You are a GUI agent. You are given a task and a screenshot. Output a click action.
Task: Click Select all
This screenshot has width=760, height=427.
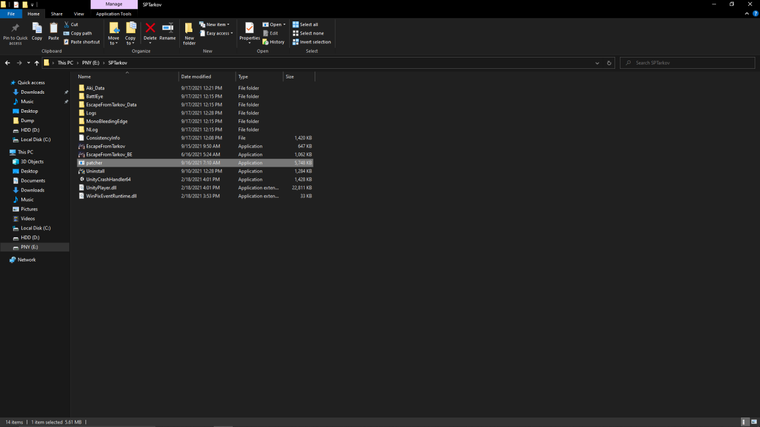coord(305,24)
